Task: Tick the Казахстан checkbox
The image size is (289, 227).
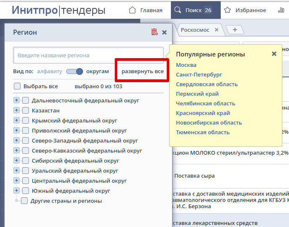Action: click(26, 111)
